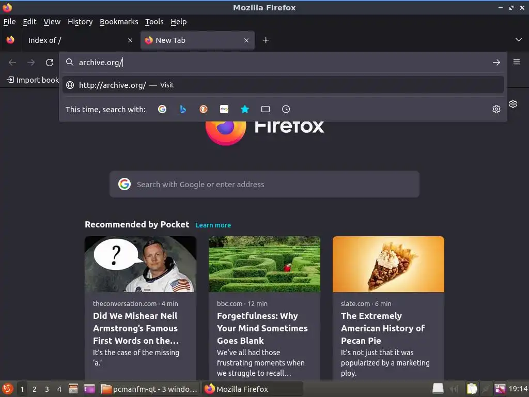
Task: Visit http://archive.org/ suggestion
Action: [x=283, y=85]
